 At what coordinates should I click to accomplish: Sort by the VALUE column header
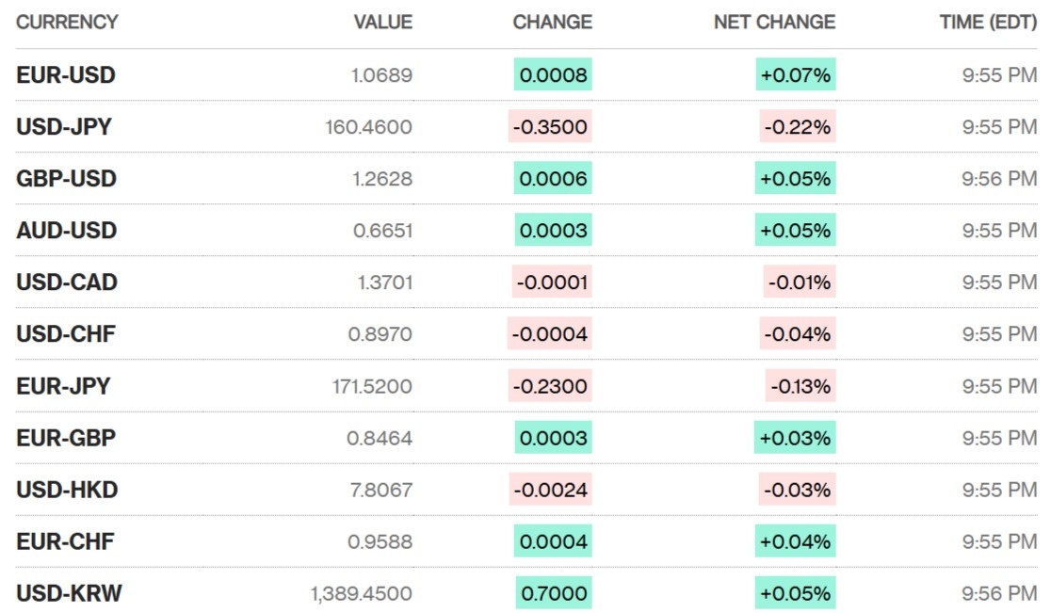click(x=382, y=22)
